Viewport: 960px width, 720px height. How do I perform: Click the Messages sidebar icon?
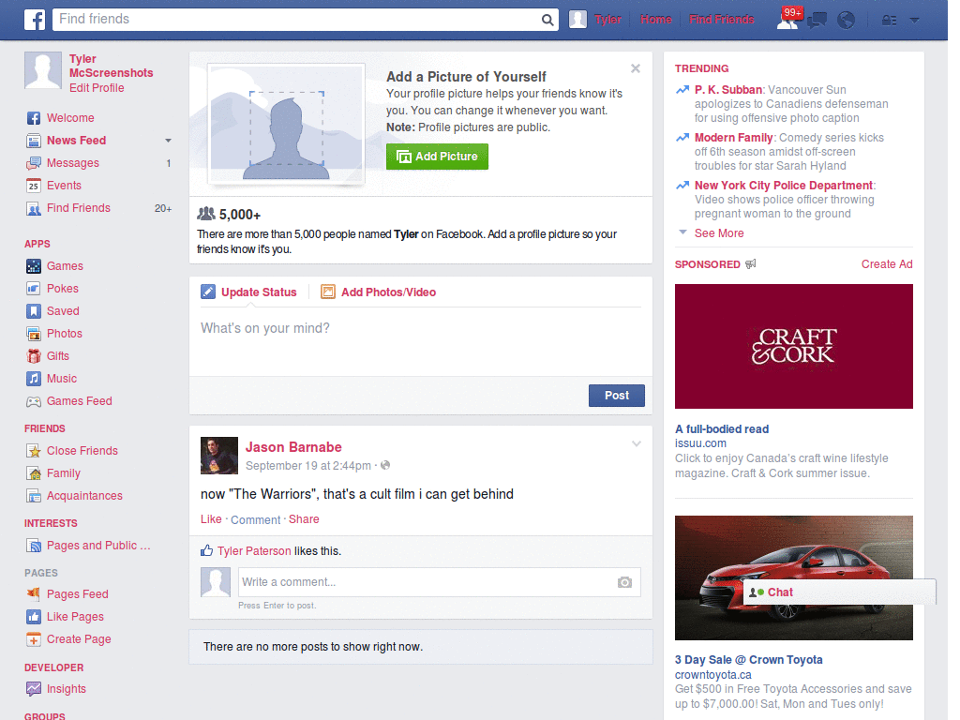point(34,163)
